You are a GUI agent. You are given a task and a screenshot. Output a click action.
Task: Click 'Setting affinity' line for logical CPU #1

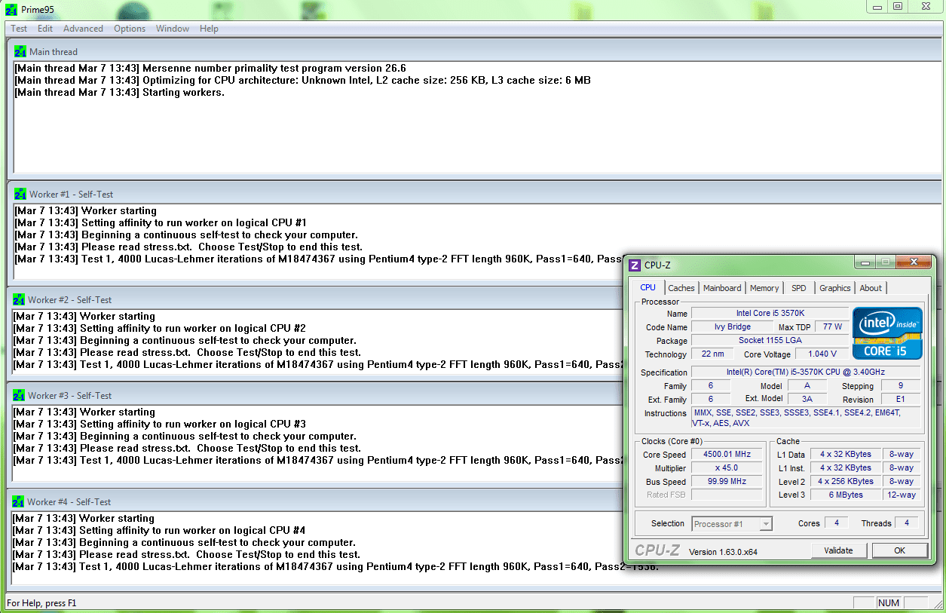pos(161,223)
